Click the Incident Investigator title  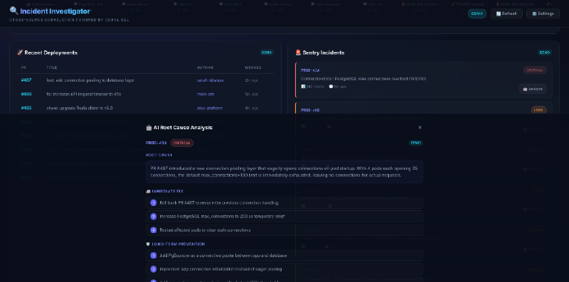point(55,11)
